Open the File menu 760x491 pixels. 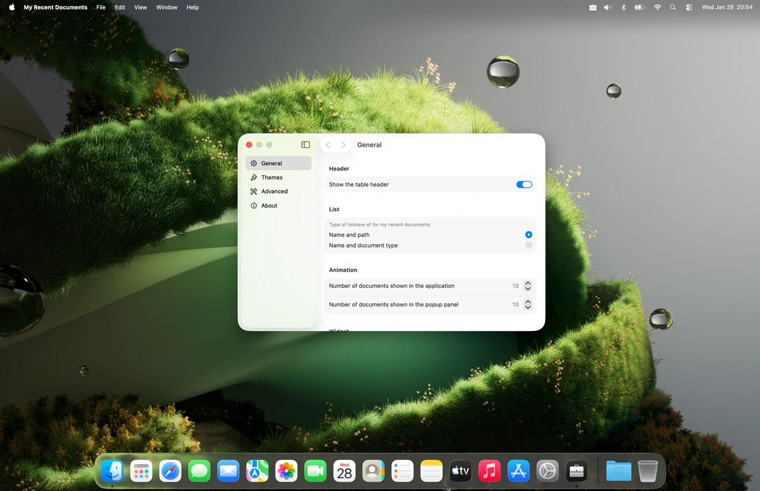(x=101, y=7)
